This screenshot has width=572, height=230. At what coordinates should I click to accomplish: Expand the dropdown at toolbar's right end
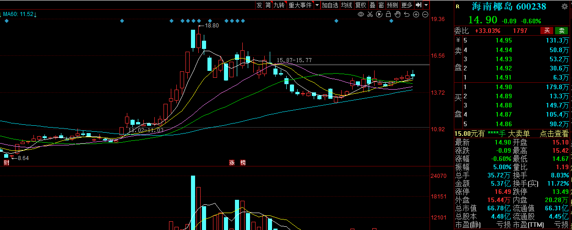pyautogui.click(x=426, y=5)
